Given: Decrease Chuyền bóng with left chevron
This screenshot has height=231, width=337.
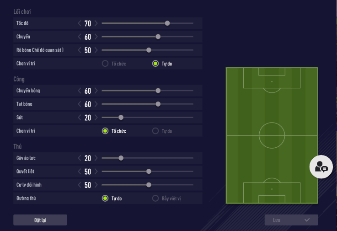Looking at the screenshot, I should pos(80,91).
